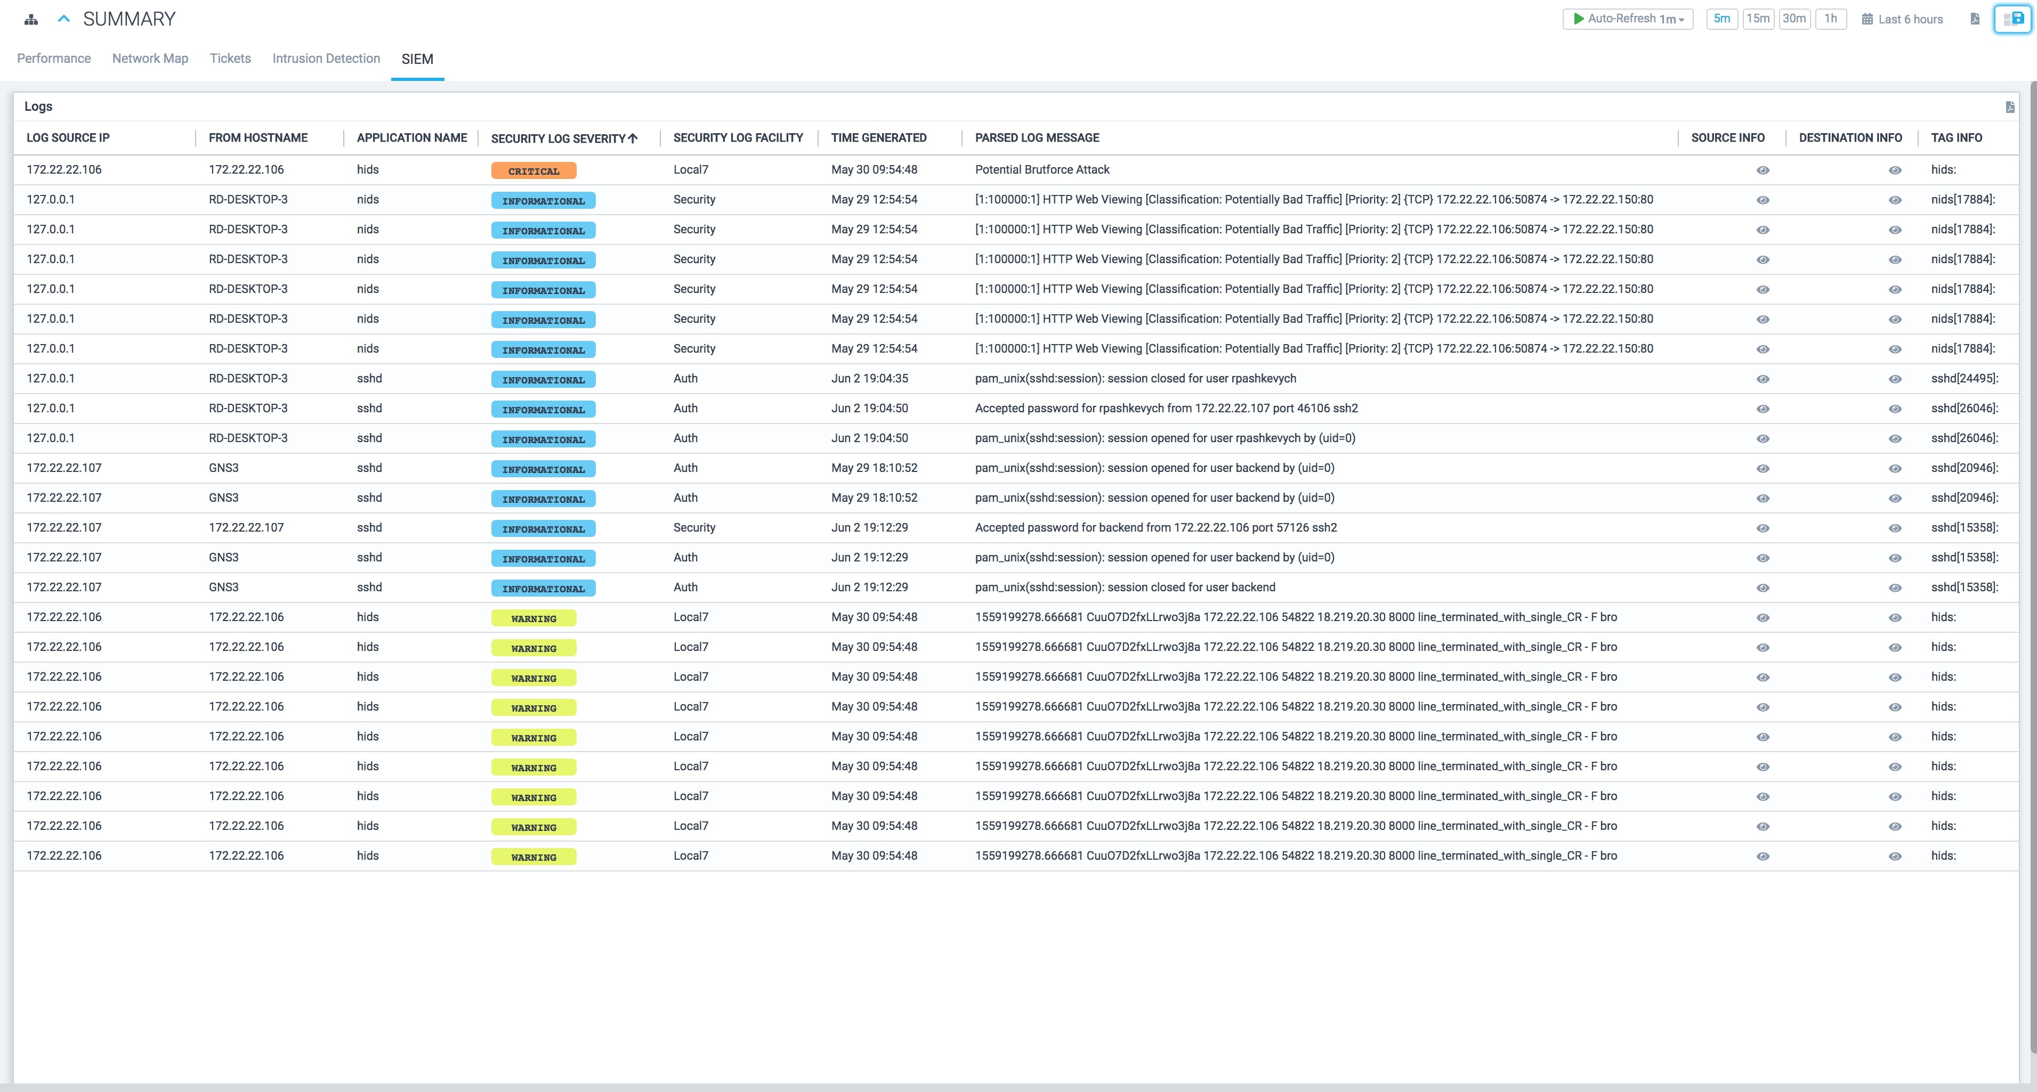The width and height of the screenshot is (2037, 1092).
Task: Click the Accepted password for rpashkevych message
Action: tap(1166, 409)
